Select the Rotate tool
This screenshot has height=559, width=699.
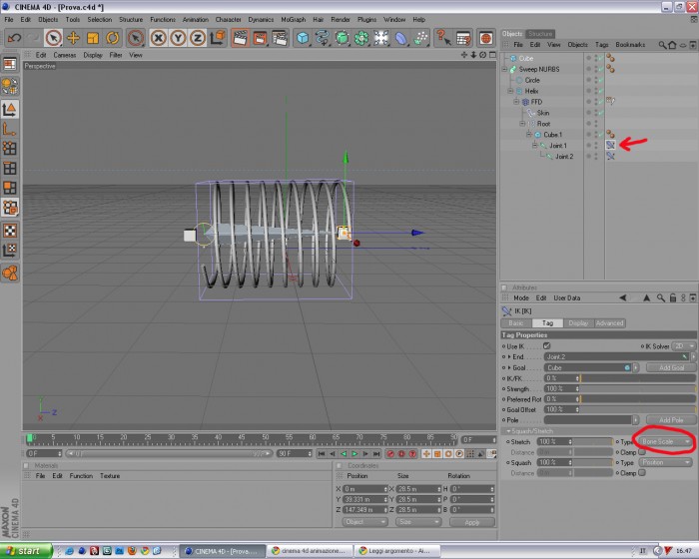tap(112, 38)
